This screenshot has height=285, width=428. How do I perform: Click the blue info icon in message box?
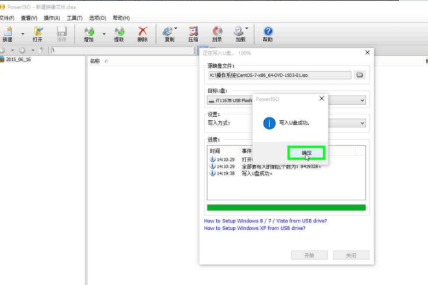[269, 123]
